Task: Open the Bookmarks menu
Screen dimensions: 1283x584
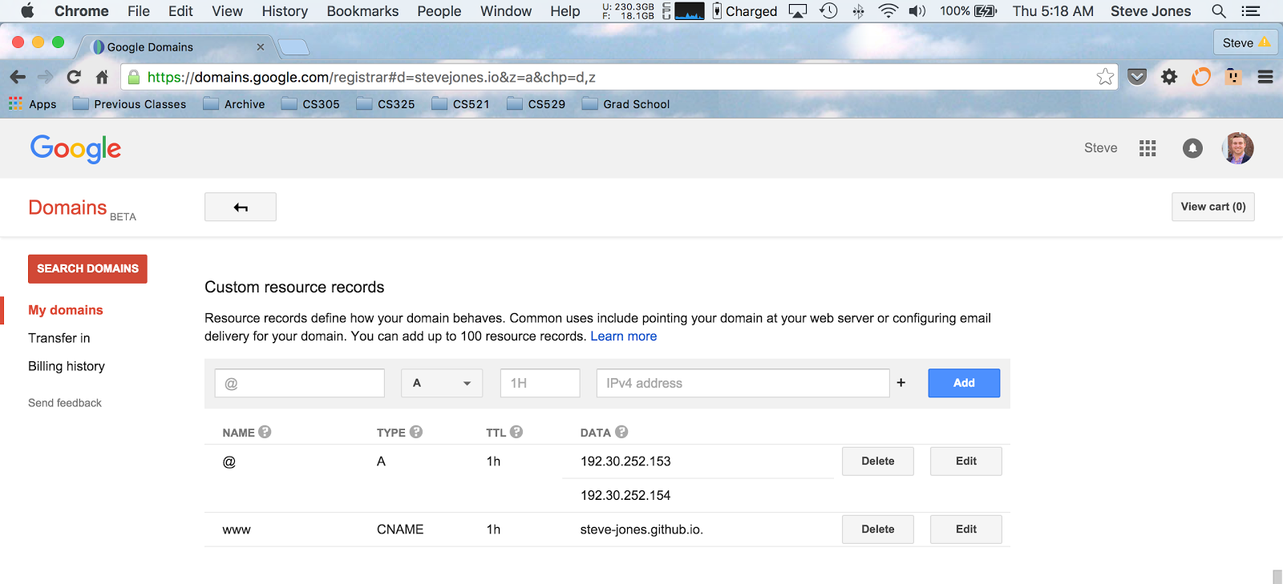Action: coord(362,11)
